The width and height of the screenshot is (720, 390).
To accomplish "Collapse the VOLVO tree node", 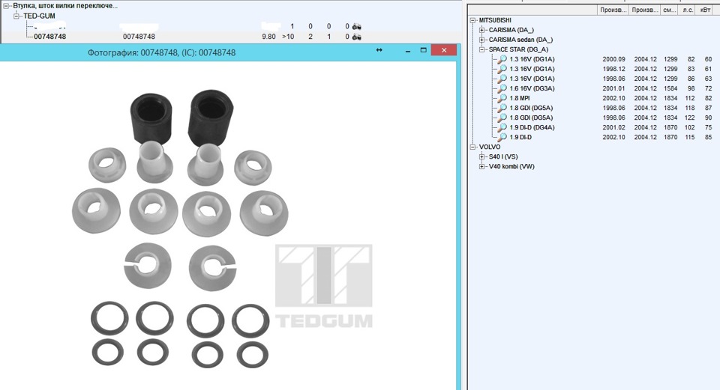I will point(472,147).
